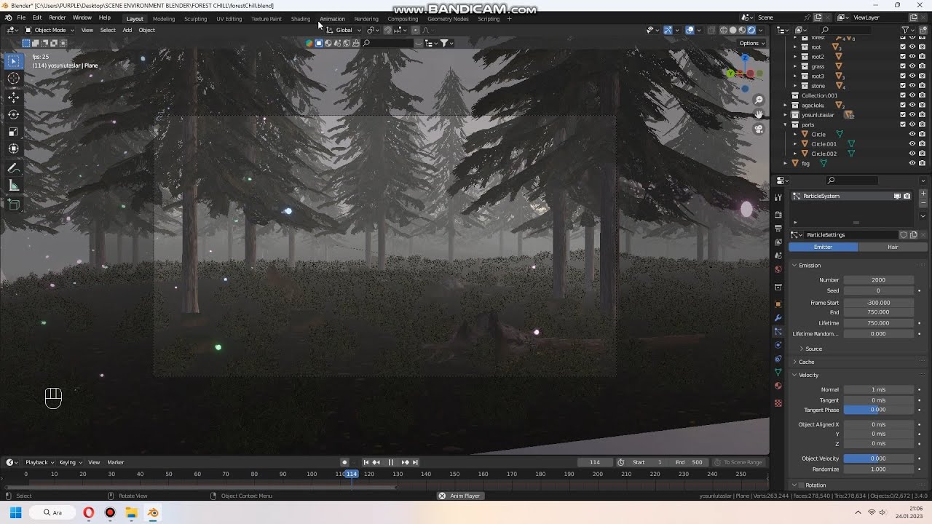This screenshot has width=932, height=524.
Task: Open the Output properties tab icon
Action: click(x=778, y=229)
